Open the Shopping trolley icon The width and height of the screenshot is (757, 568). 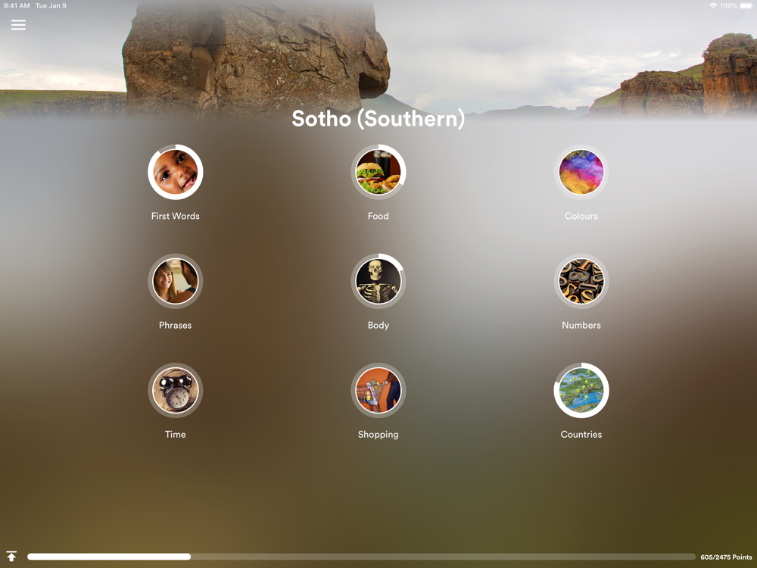pyautogui.click(x=378, y=390)
